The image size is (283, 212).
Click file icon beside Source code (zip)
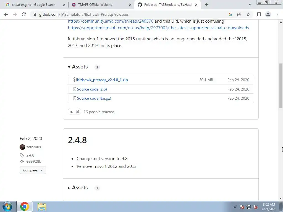[x=74, y=89]
